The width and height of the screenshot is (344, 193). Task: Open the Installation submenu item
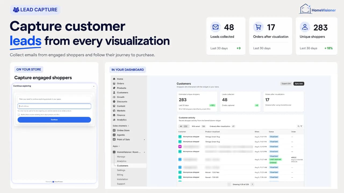[123, 179]
